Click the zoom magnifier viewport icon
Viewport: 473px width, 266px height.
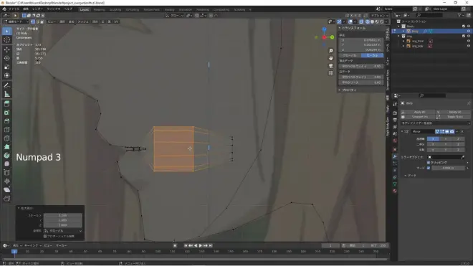coord(331,50)
